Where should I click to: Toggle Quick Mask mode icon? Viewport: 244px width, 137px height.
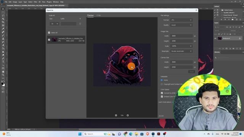(3, 89)
